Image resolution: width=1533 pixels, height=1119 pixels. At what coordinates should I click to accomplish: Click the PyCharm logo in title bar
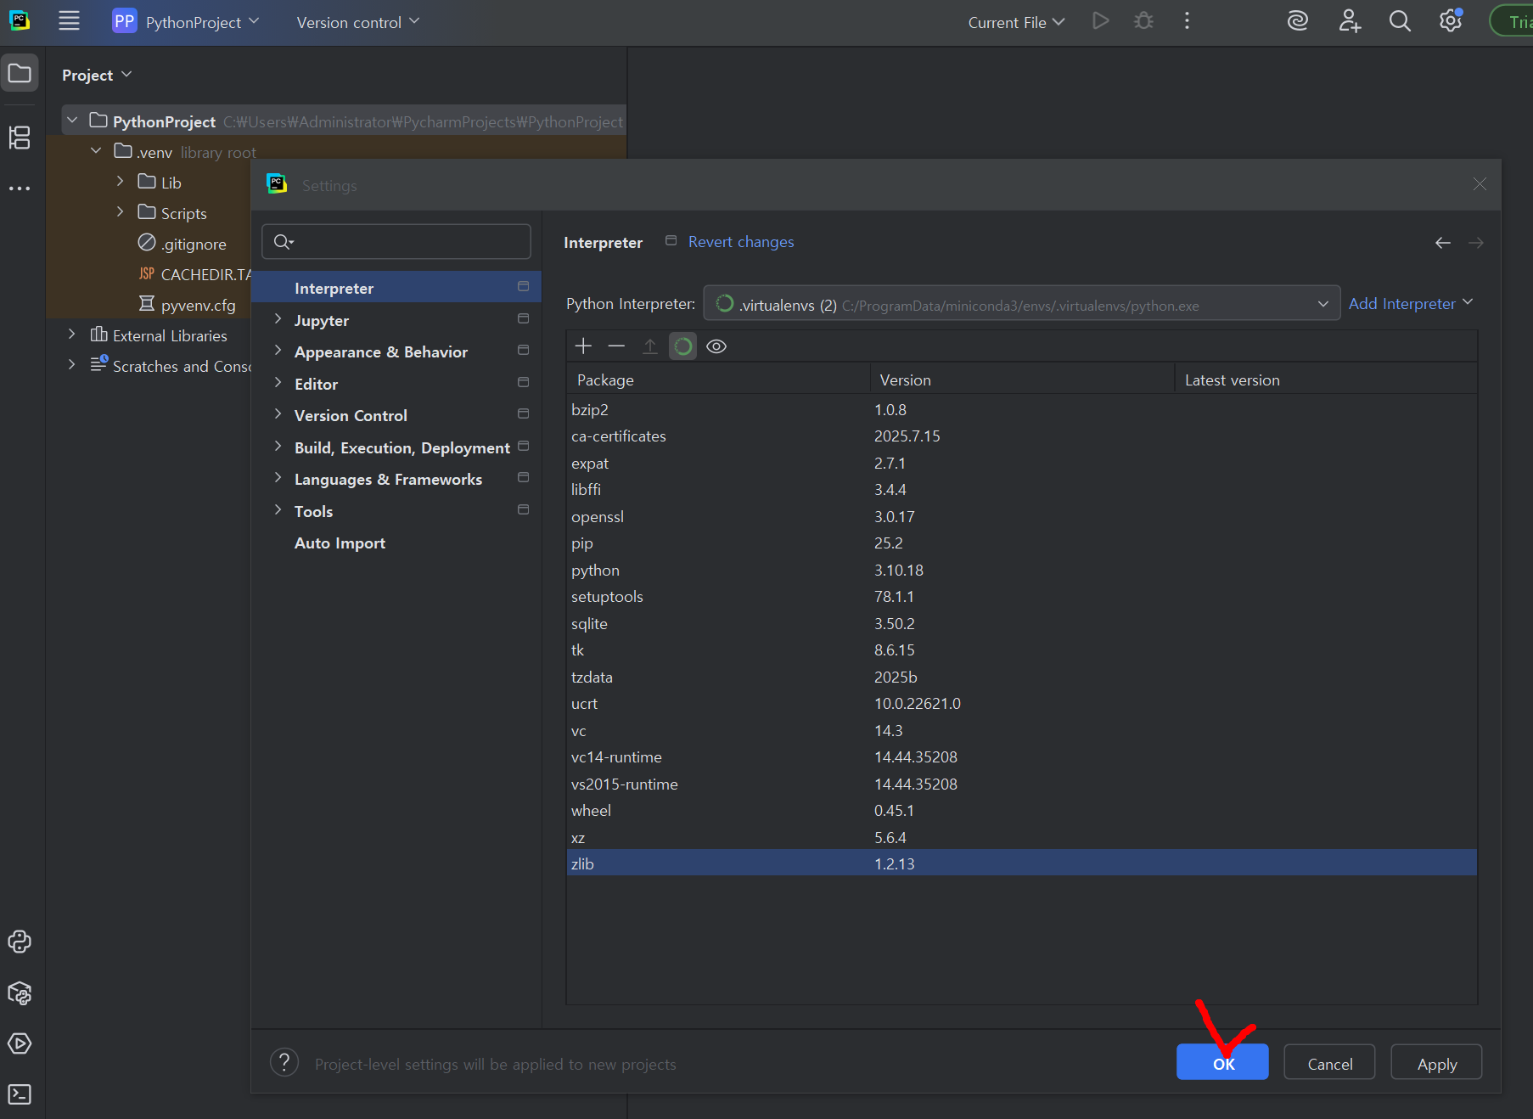point(20,21)
